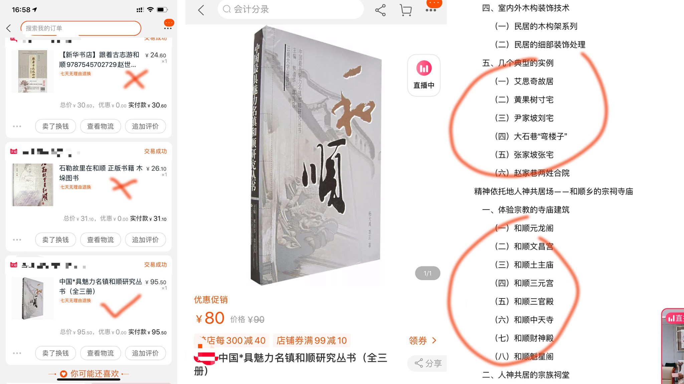
Task: Tap the share icon in product header
Action: [380, 10]
